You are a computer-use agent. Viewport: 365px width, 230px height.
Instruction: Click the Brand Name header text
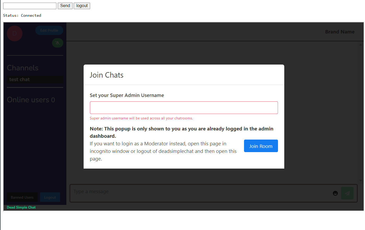click(x=340, y=32)
